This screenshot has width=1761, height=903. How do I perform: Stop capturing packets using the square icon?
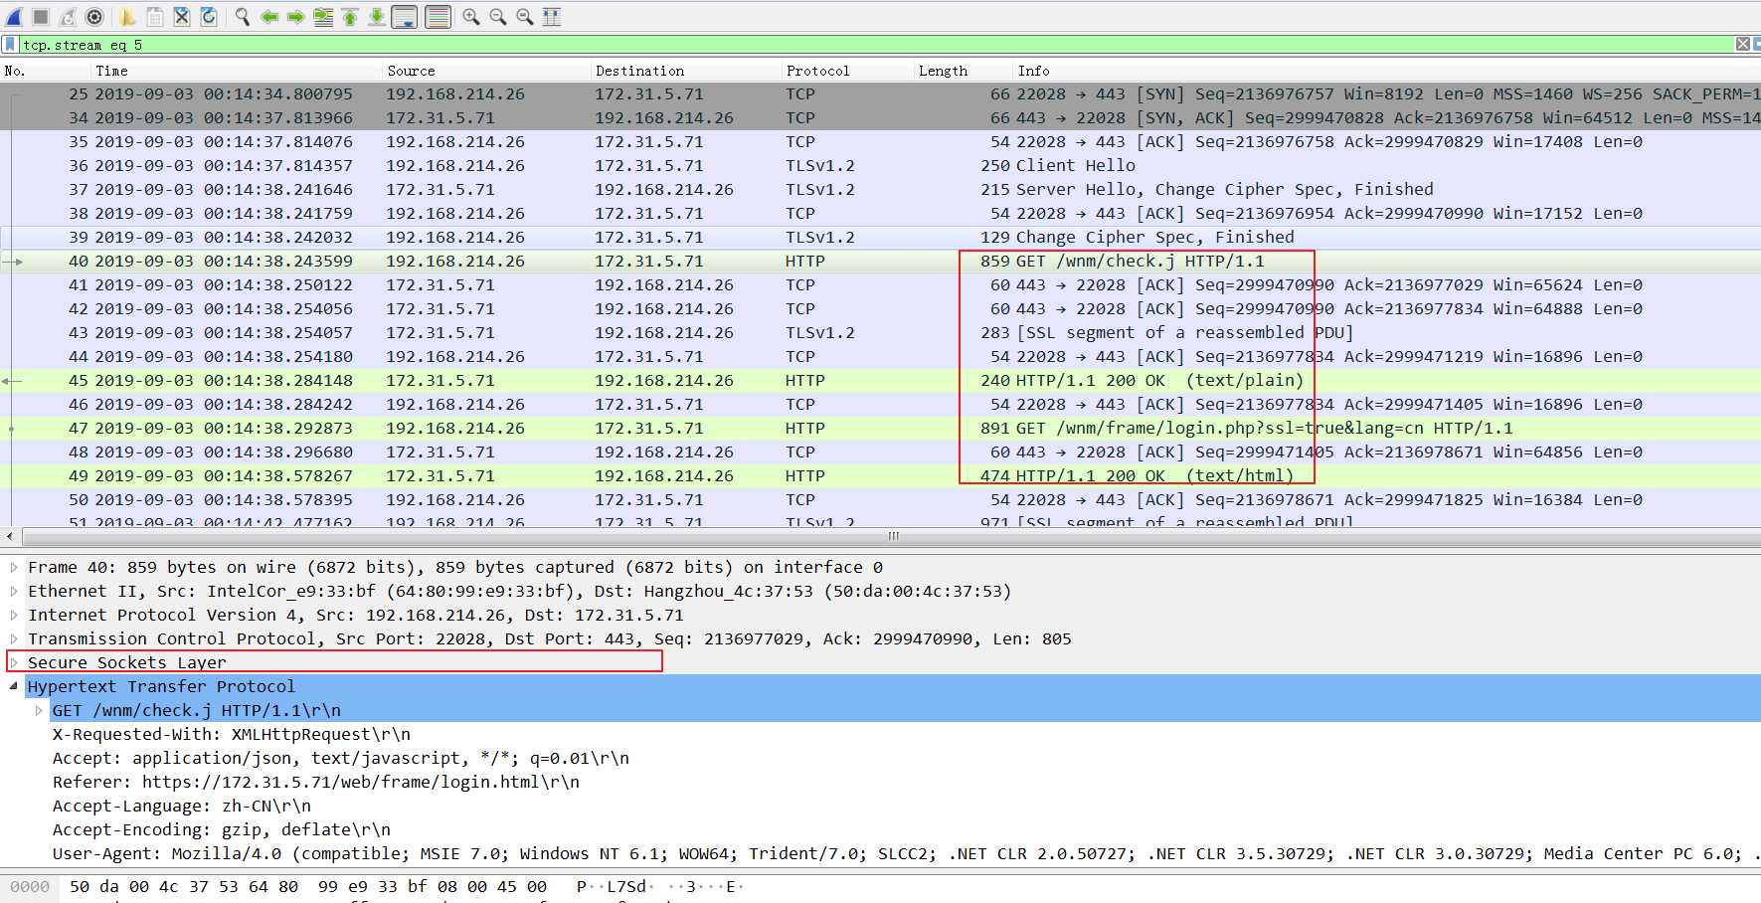coord(41,17)
